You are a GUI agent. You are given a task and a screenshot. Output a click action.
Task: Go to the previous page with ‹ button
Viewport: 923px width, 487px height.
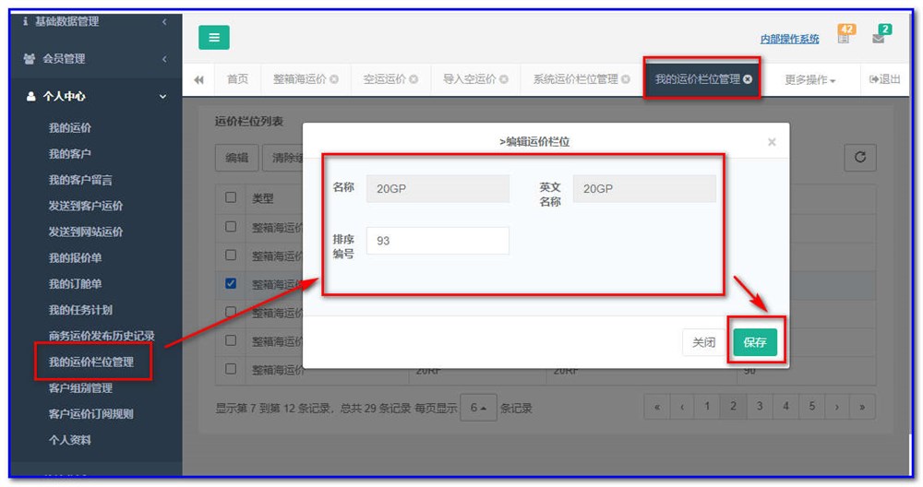point(682,407)
